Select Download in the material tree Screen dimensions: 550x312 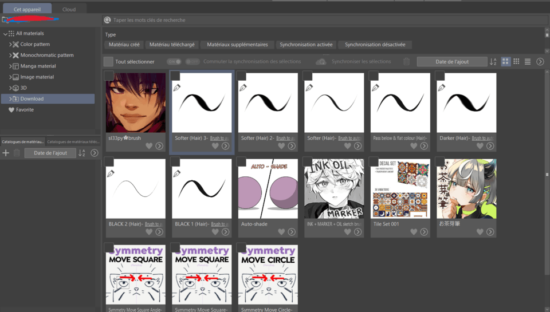click(48, 99)
